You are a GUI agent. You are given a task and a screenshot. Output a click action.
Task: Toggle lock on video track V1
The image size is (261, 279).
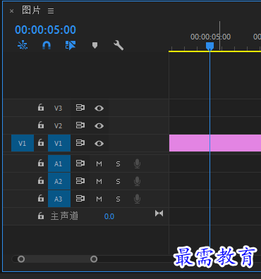pyautogui.click(x=41, y=143)
